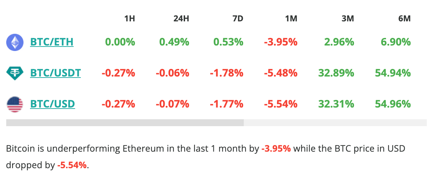Click the 1H column header

click(x=129, y=19)
